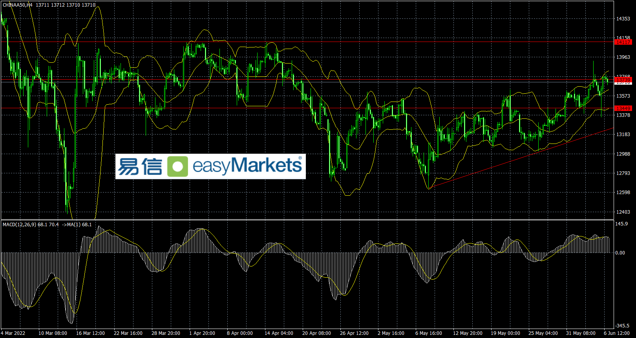
Task: Click the -345.5 MACD scale value
Action: pos(622,326)
